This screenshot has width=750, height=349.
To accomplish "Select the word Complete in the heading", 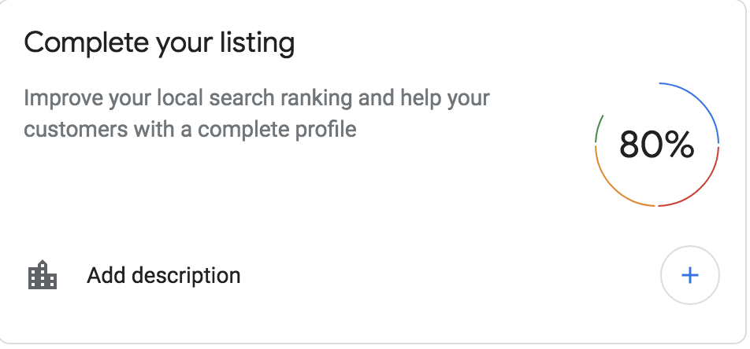I will (86, 42).
